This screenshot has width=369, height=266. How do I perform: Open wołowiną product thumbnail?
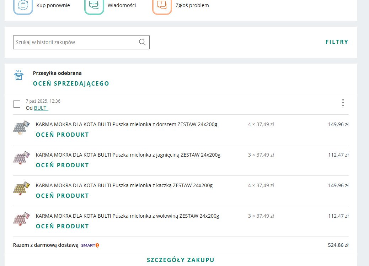21,219
